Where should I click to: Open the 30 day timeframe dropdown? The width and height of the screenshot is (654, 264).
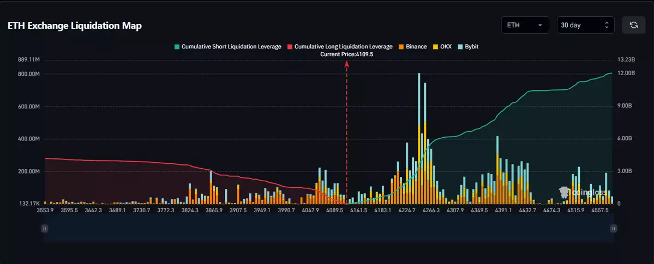pyautogui.click(x=585, y=25)
